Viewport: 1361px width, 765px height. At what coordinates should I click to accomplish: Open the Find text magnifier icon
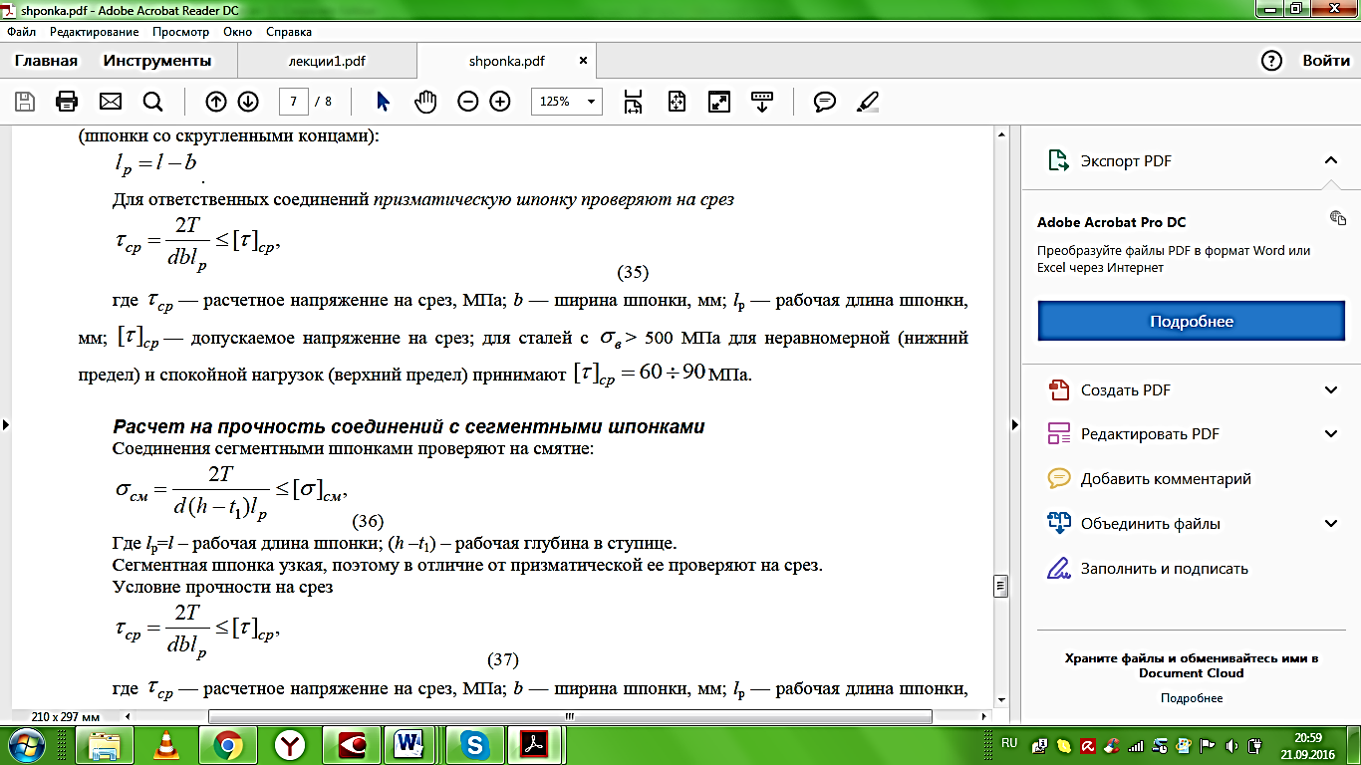point(152,102)
